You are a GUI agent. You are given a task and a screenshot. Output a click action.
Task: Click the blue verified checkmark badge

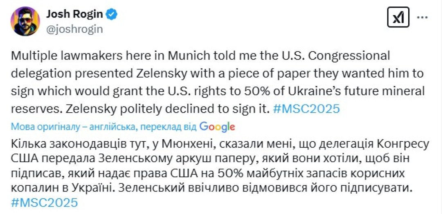pyautogui.click(x=112, y=14)
